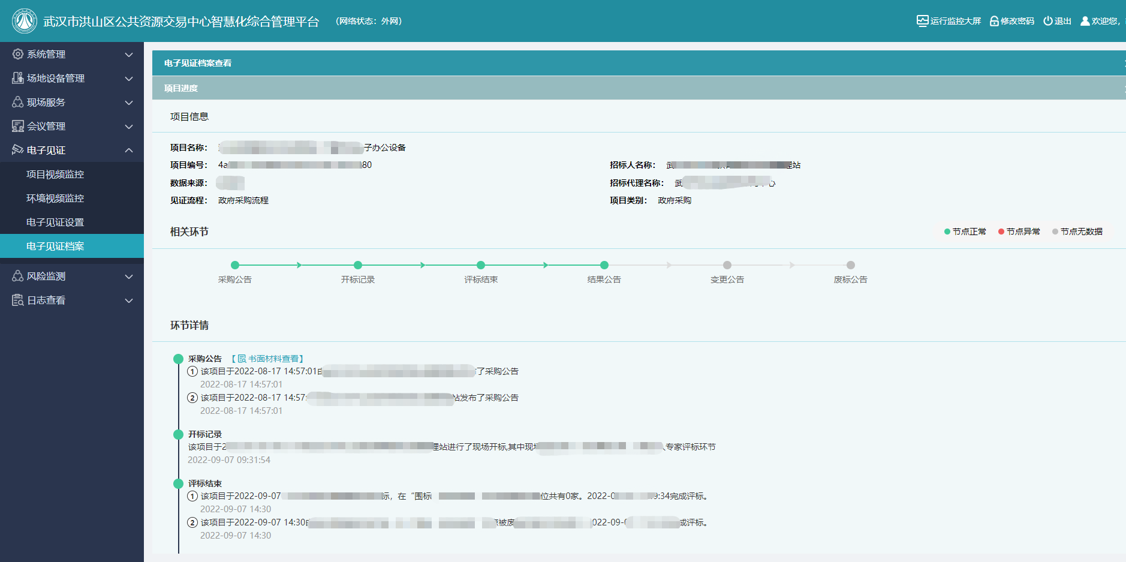Click the 网络状态：外网 status text

tap(369, 21)
